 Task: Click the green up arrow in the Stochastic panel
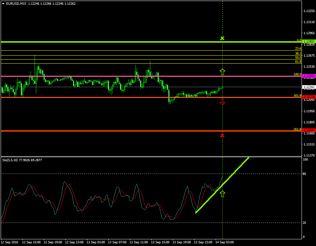222,193
